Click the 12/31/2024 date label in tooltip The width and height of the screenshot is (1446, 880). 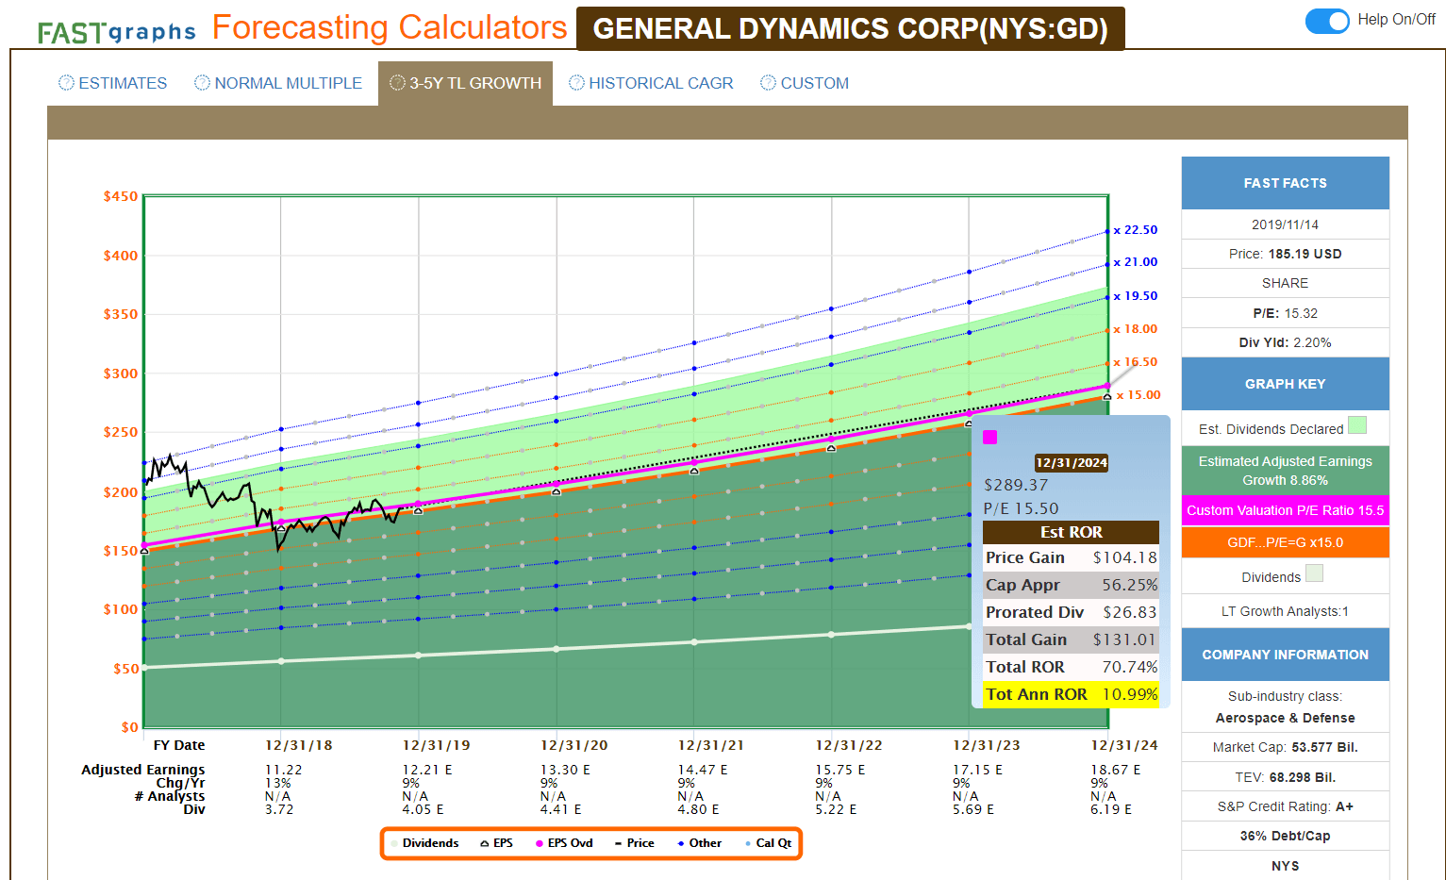pyautogui.click(x=1071, y=463)
